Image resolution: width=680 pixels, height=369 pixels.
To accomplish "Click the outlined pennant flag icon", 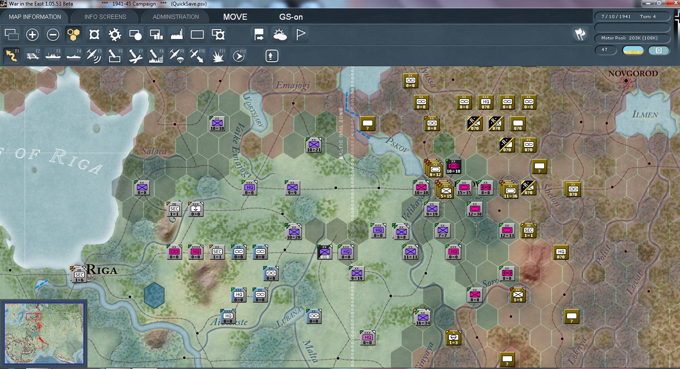I will point(301,34).
